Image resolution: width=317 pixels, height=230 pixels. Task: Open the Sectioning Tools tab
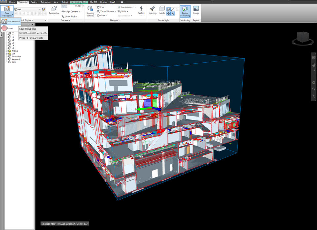click(79, 2)
